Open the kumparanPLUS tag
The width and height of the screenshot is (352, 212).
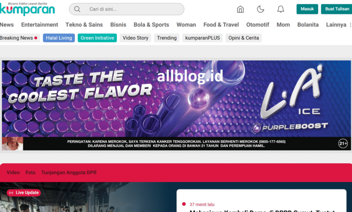coord(203,38)
